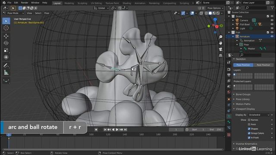
Task: Collapse the Viewport Display panel
Action: (245, 109)
